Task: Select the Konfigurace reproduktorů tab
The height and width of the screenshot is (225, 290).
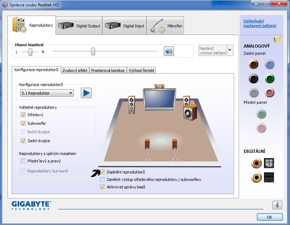Action: (x=36, y=70)
